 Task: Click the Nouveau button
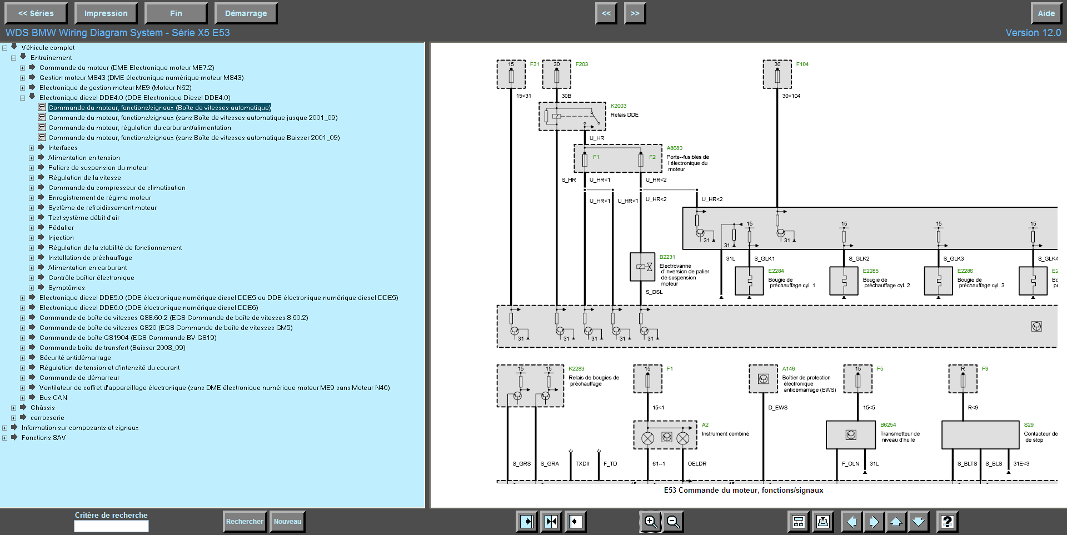tap(287, 522)
